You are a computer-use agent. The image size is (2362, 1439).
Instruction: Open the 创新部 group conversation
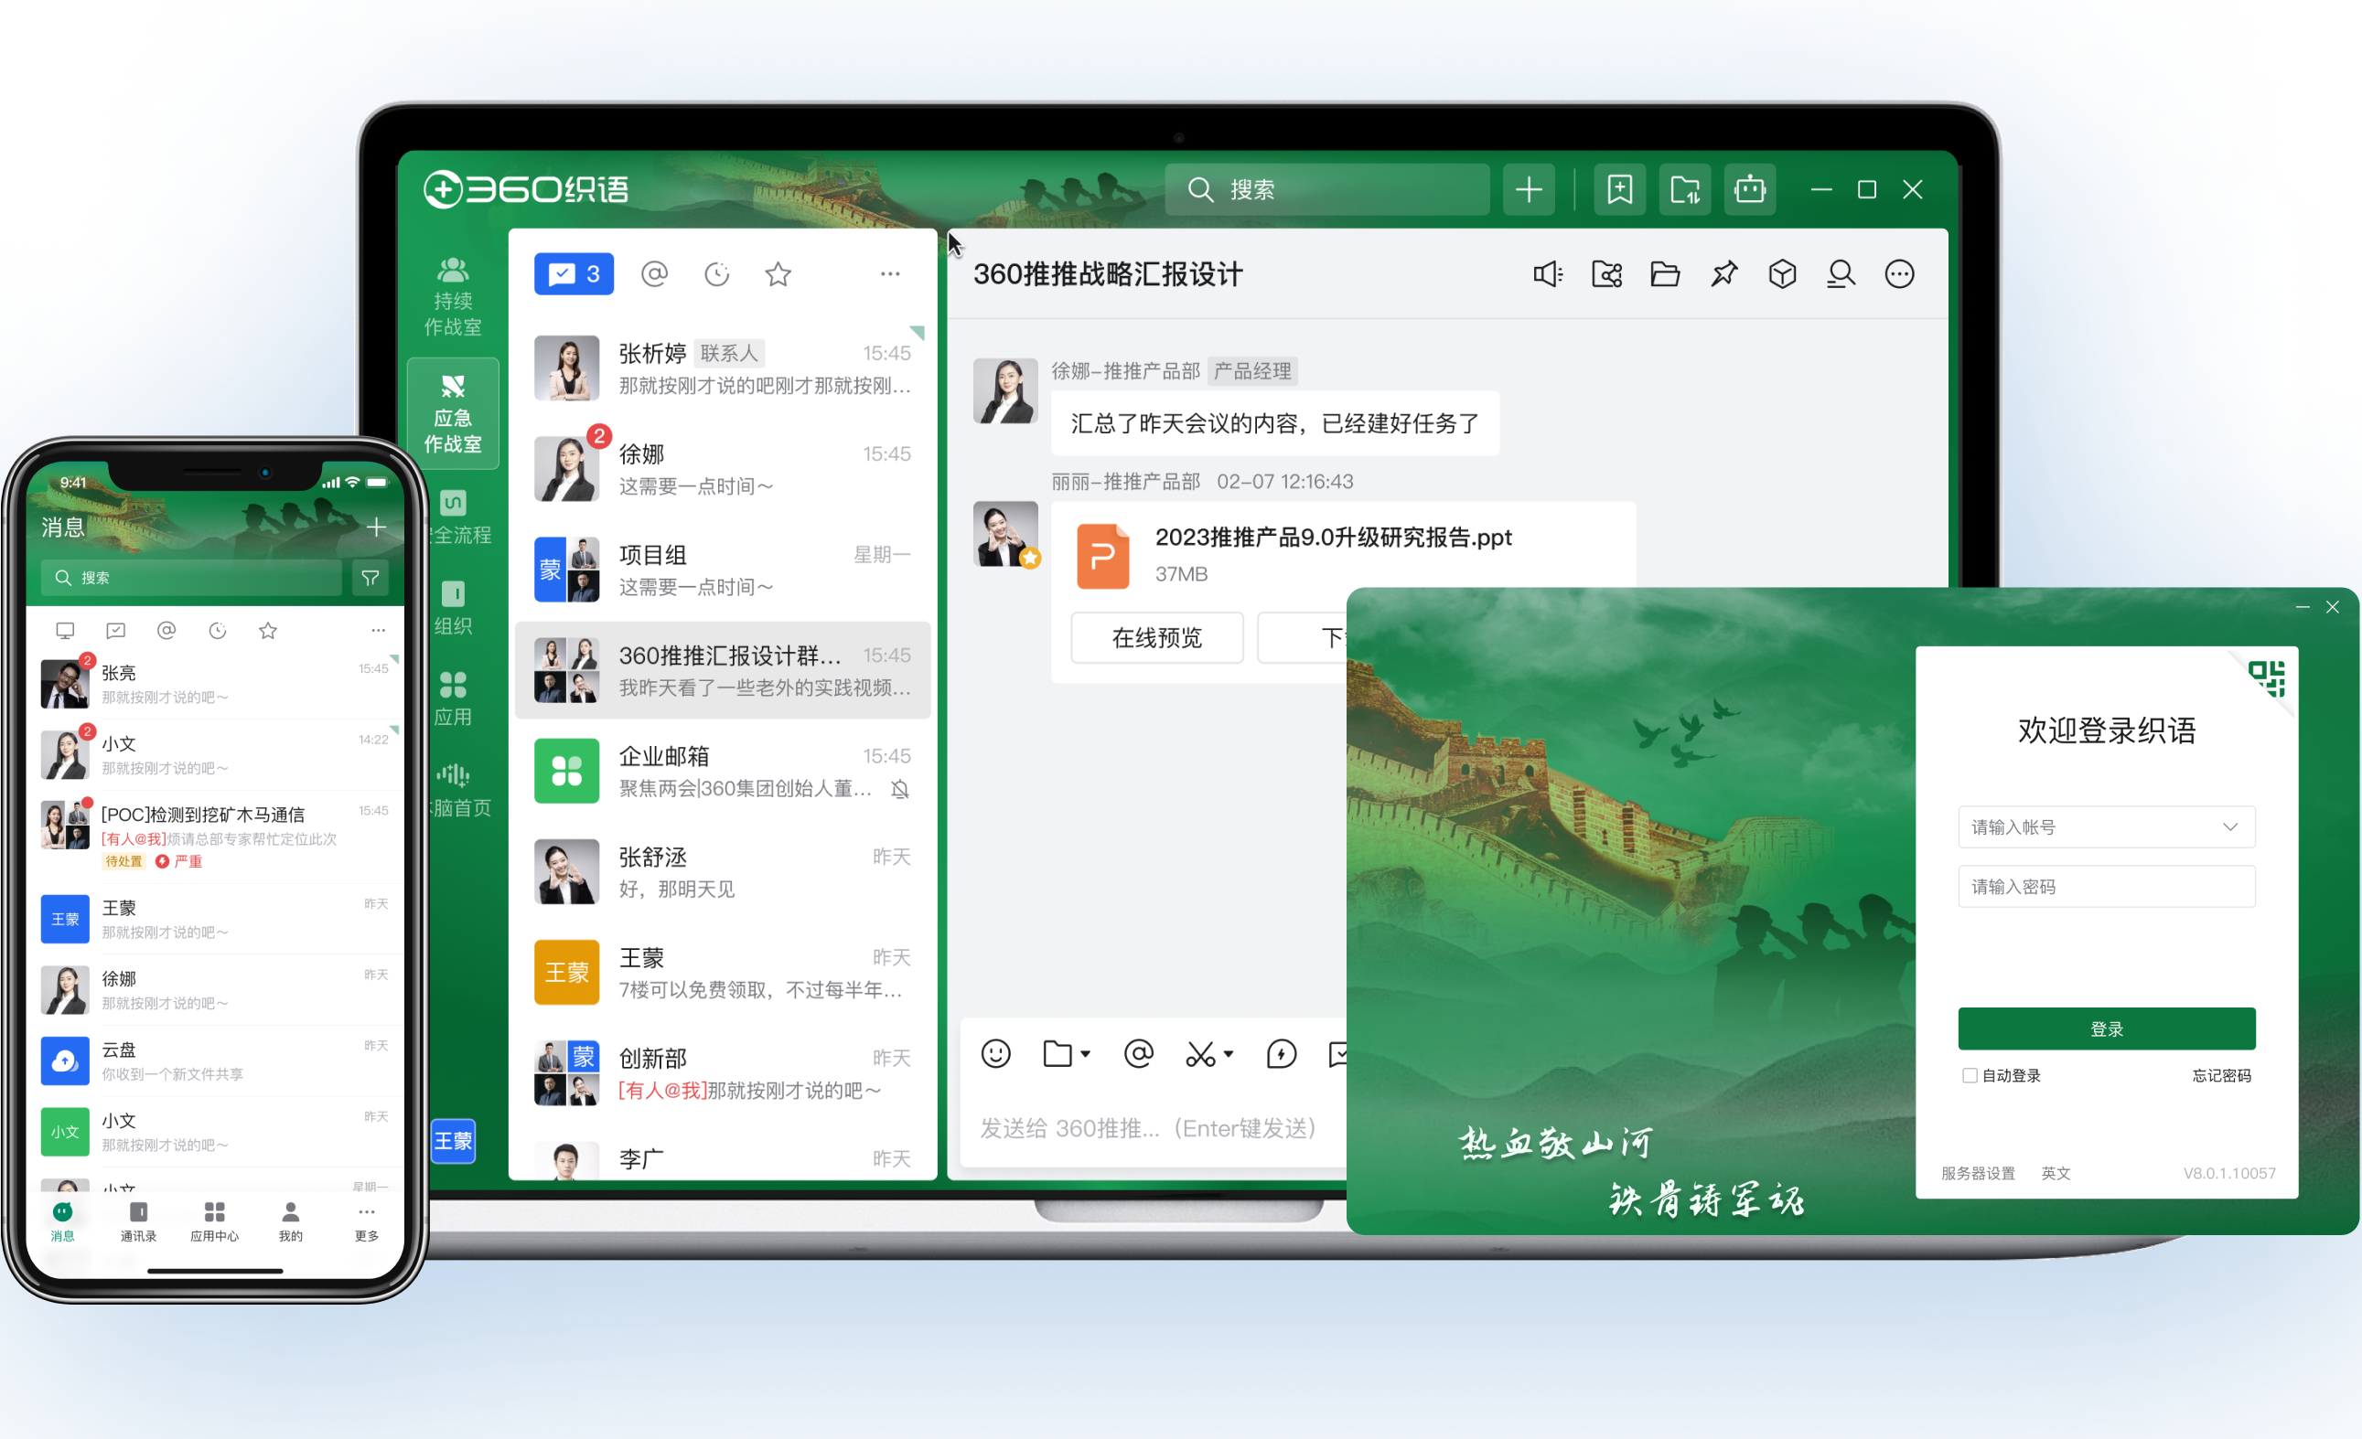coord(723,1073)
